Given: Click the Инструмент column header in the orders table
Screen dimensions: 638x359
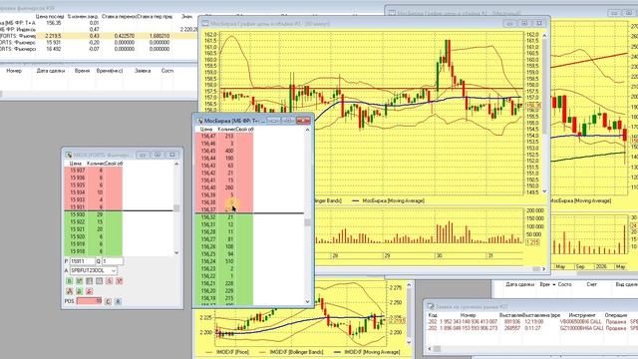Looking at the screenshot, I should coord(582,315).
